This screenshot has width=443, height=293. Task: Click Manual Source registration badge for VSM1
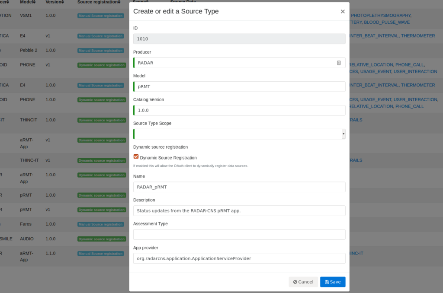pos(100,16)
